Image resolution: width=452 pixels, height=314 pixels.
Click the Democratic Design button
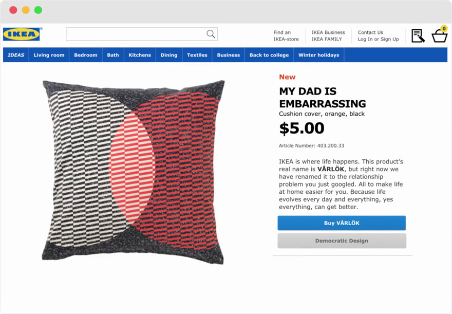tap(342, 241)
